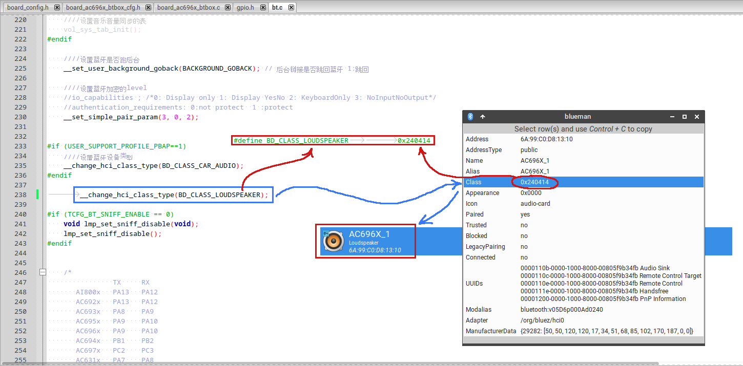Select the Class row in blueman
The width and height of the screenshot is (743, 366).
(x=583, y=182)
